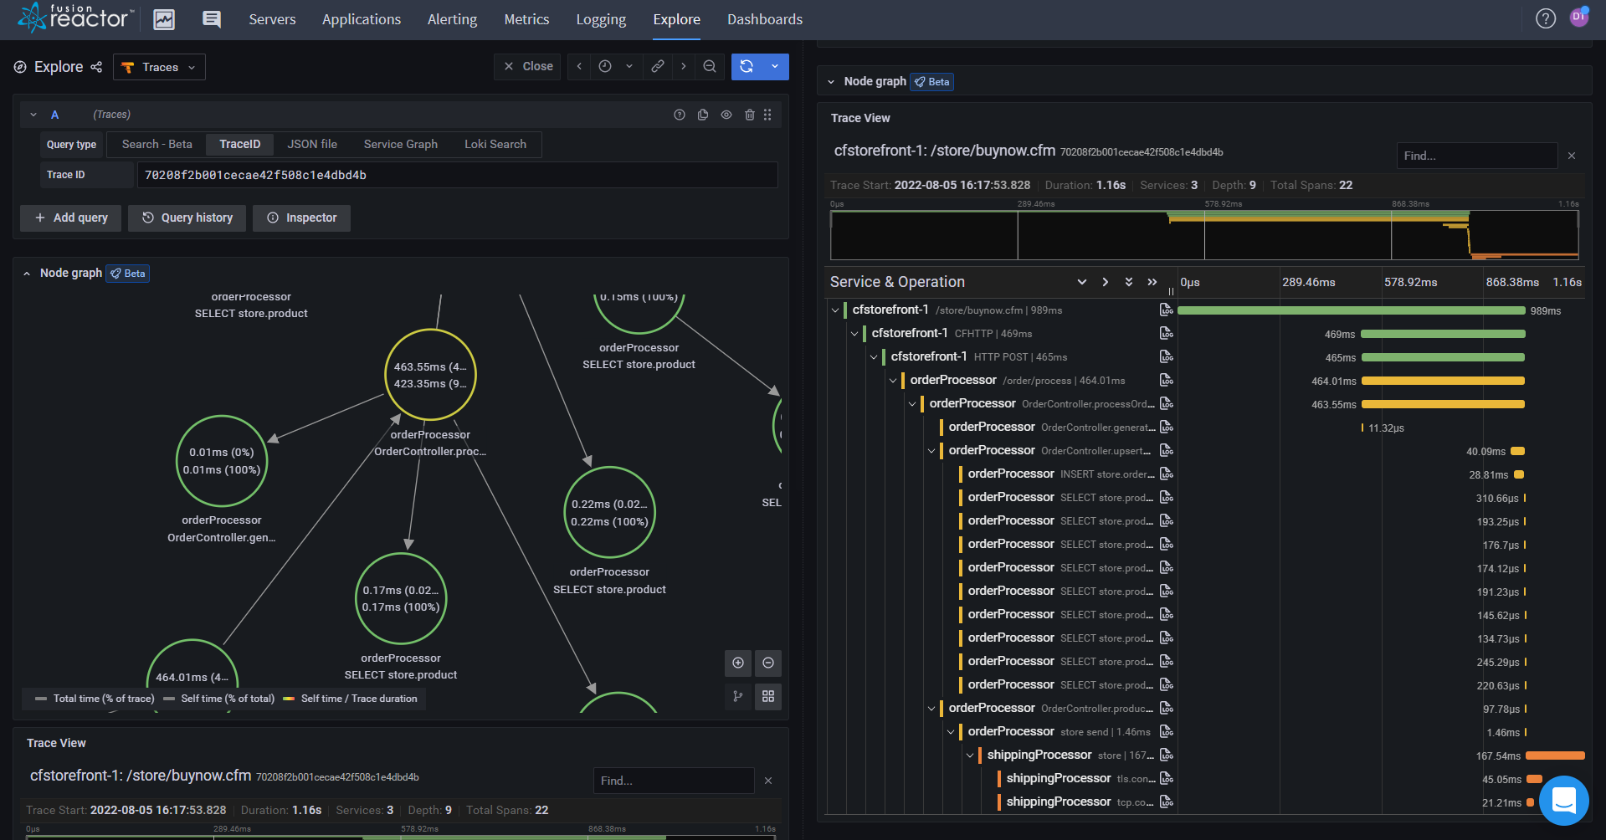Viewport: 1606px width, 840px height.
Task: Collapse the left Node graph panel
Action: [27, 274]
